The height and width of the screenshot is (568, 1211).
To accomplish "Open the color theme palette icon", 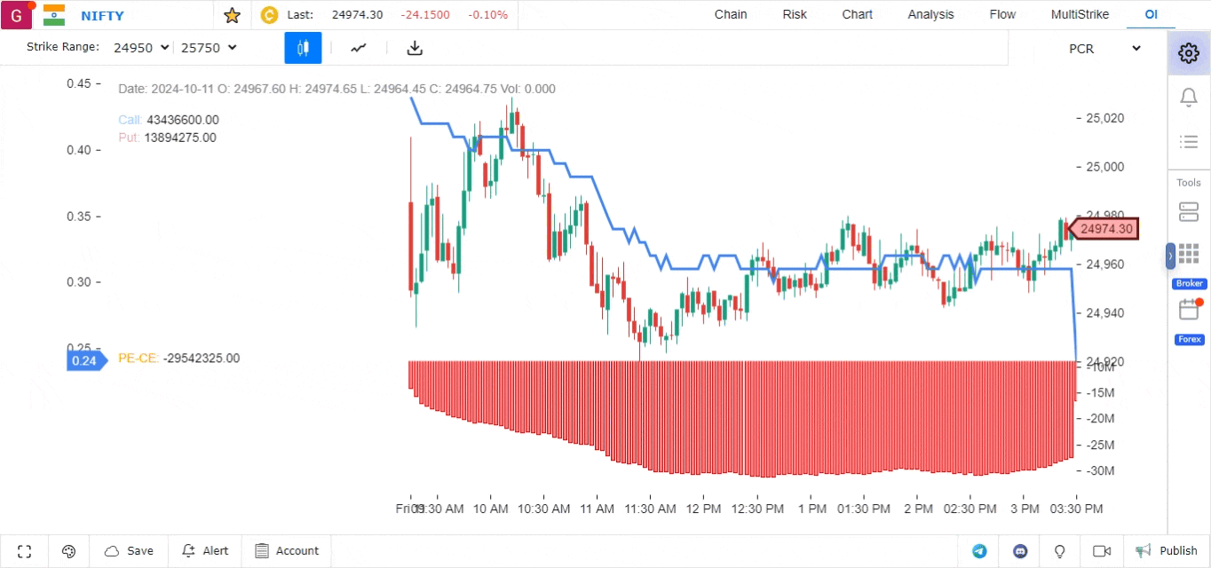I will 69,551.
